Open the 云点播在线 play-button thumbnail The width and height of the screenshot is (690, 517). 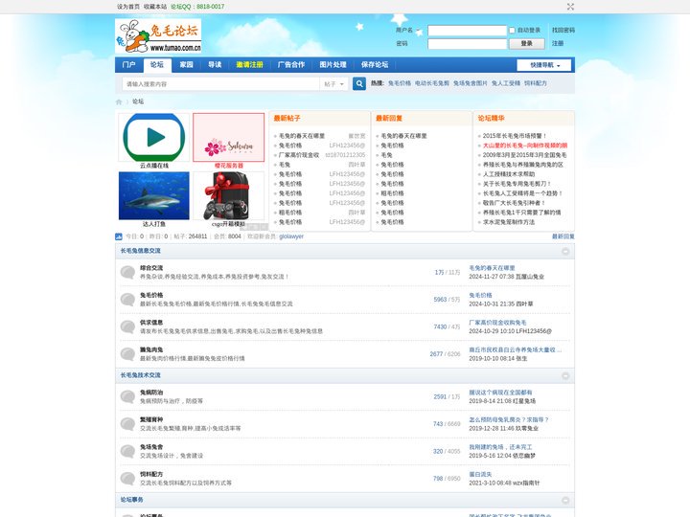[154, 137]
